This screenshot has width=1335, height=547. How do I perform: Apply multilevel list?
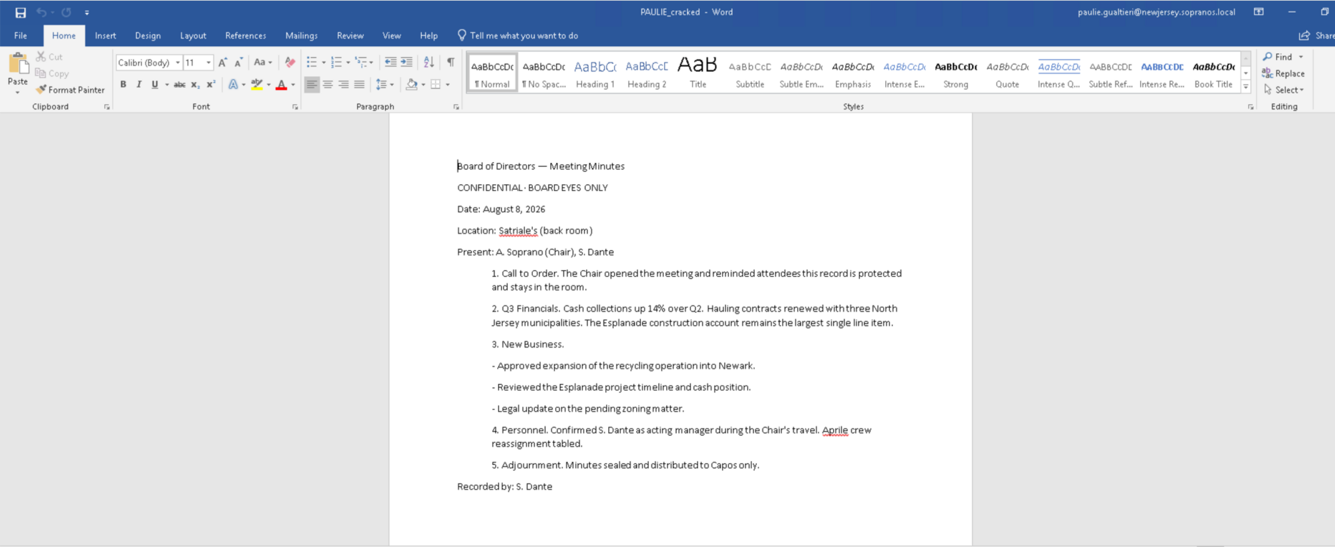pyautogui.click(x=361, y=62)
